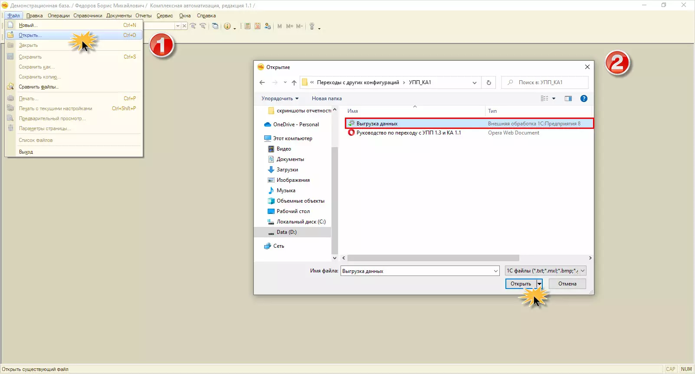Click the Отмена button
Image resolution: width=695 pixels, height=374 pixels.
click(567, 284)
